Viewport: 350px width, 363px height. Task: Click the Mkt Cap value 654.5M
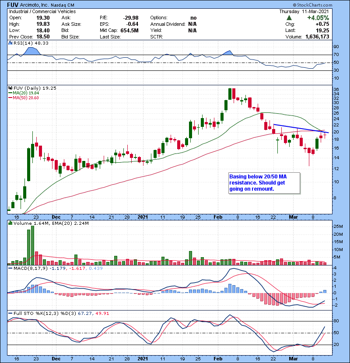tap(129, 30)
